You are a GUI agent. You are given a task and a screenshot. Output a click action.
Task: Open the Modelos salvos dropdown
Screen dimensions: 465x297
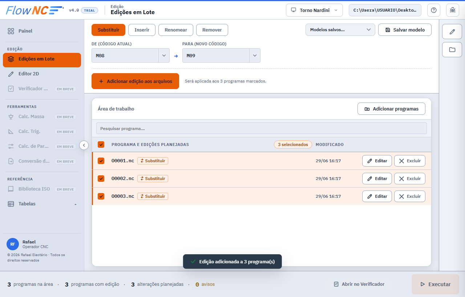coord(340,30)
